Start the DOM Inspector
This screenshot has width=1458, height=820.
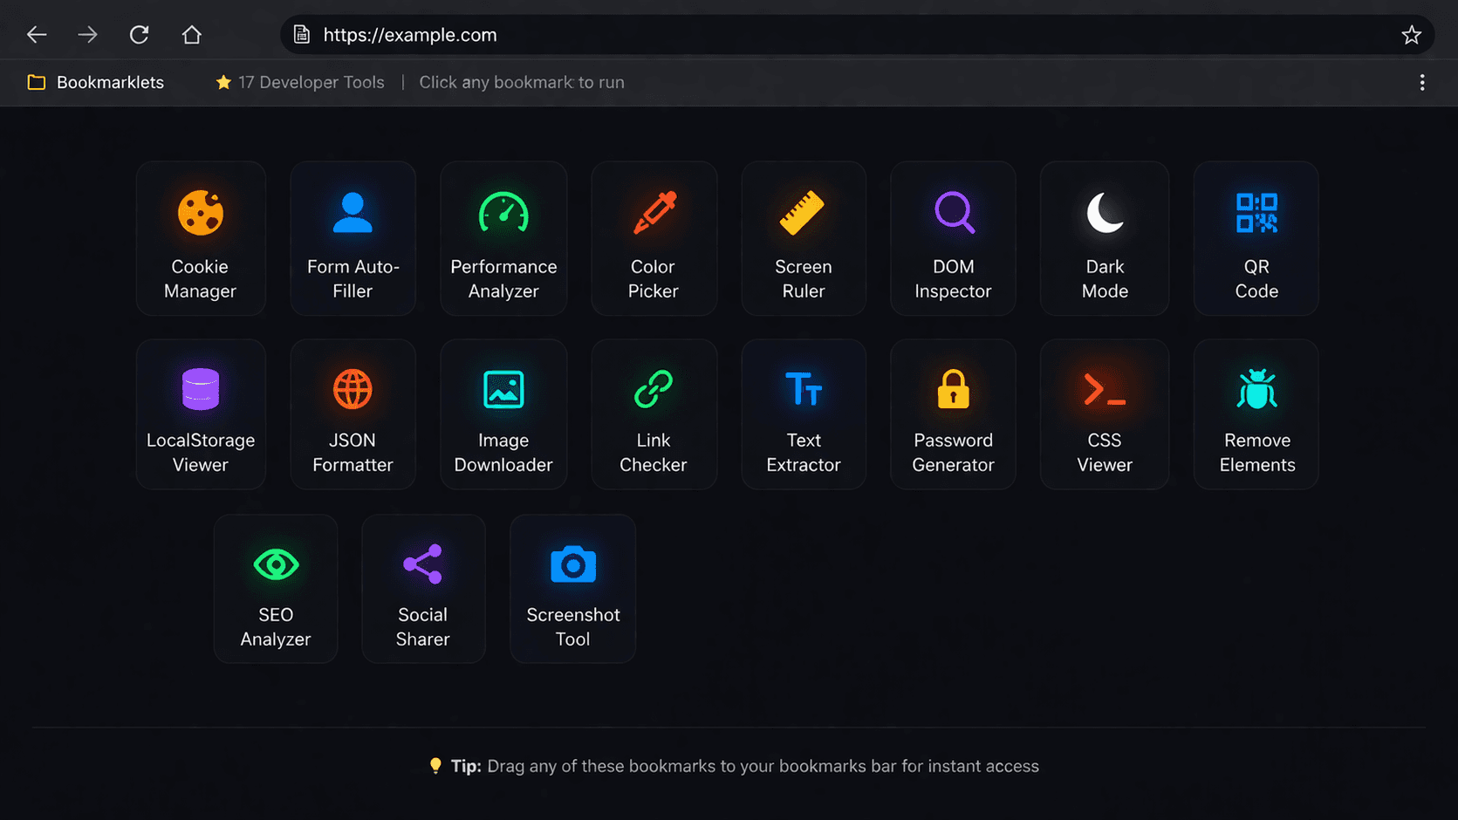click(953, 238)
